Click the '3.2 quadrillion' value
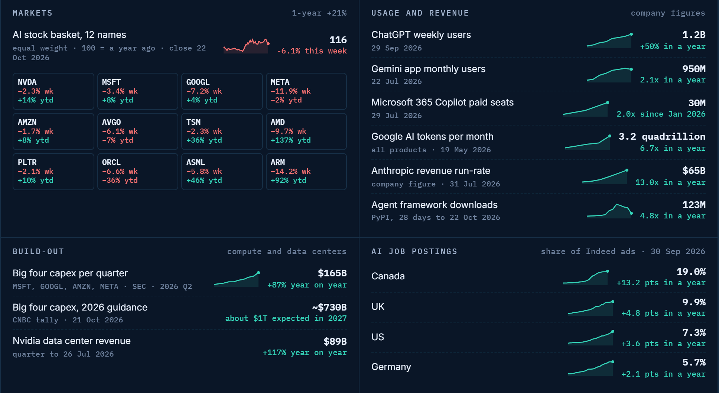 click(662, 137)
